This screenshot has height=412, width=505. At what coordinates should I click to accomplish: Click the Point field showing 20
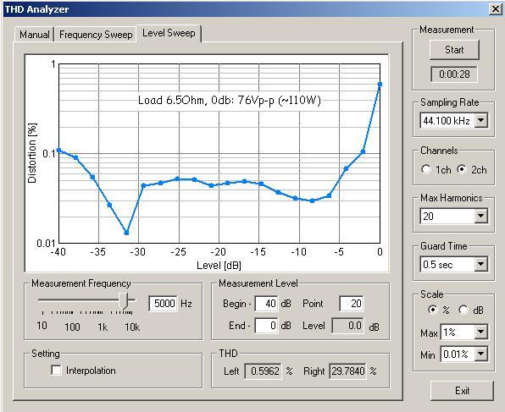point(352,304)
